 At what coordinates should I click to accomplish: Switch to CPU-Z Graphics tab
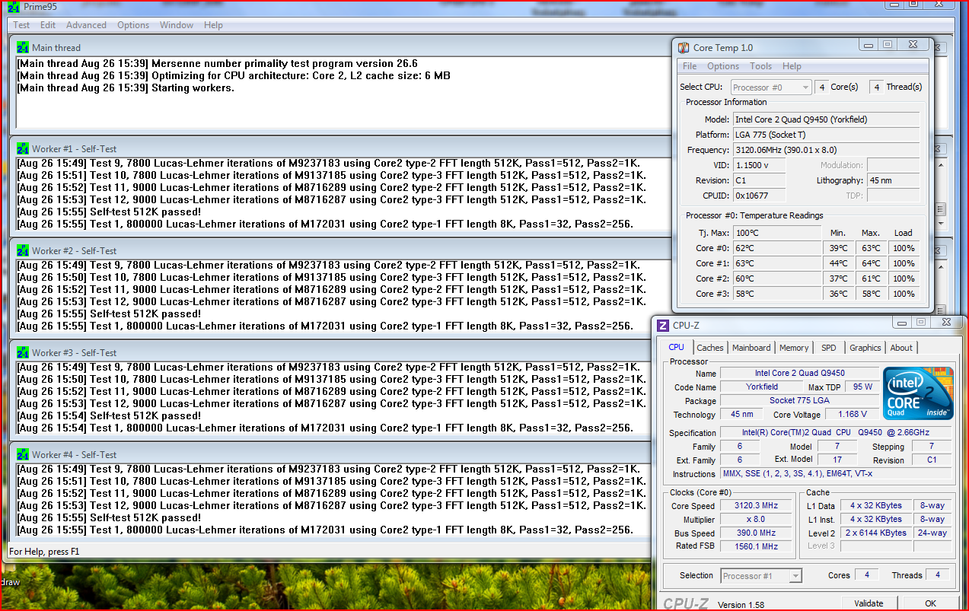[x=865, y=348]
